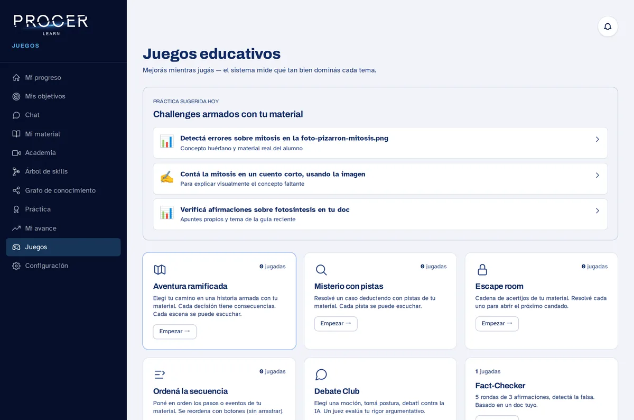Click the book icon beside Mi material
The width and height of the screenshot is (634, 420).
[x=16, y=134]
